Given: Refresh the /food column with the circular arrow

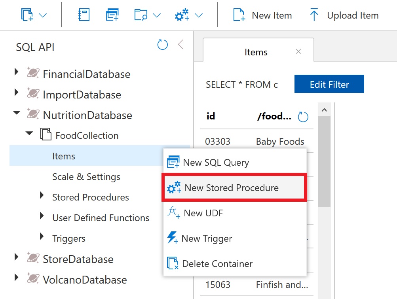Looking at the screenshot, I should pyautogui.click(x=303, y=116).
